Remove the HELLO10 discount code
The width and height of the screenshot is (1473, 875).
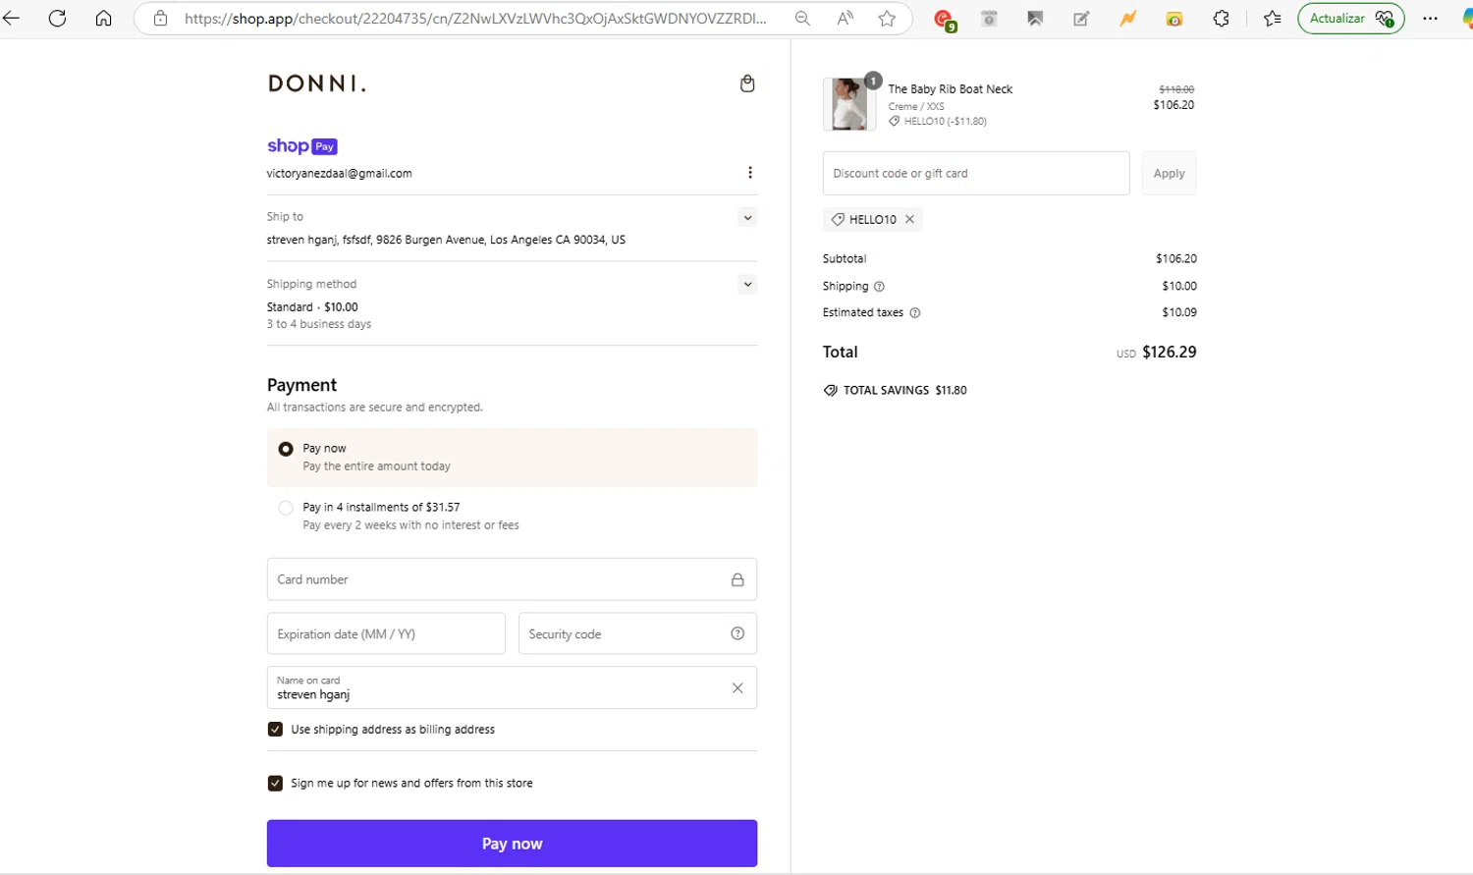[909, 219]
